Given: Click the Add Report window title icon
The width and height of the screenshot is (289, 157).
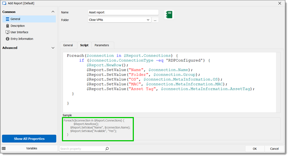Looking at the screenshot, I should pos(4,3).
